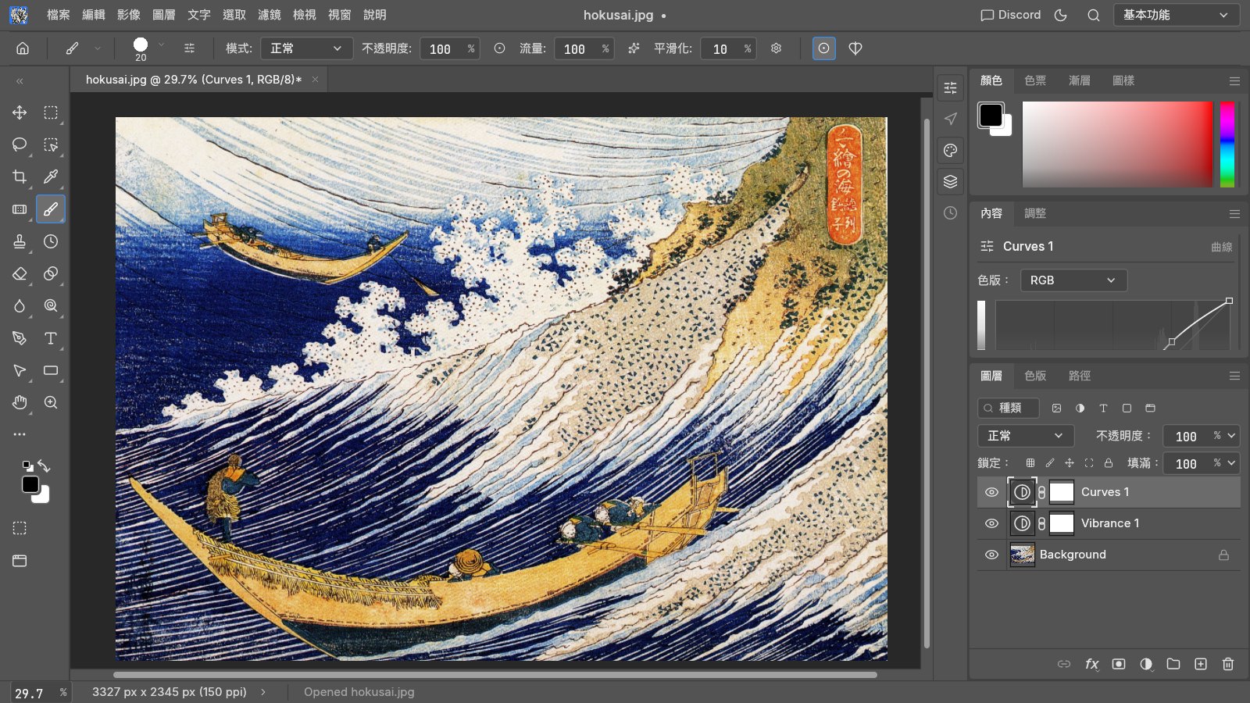Select the Rectangle shape tool
Viewport: 1250px width, 703px height.
click(51, 370)
